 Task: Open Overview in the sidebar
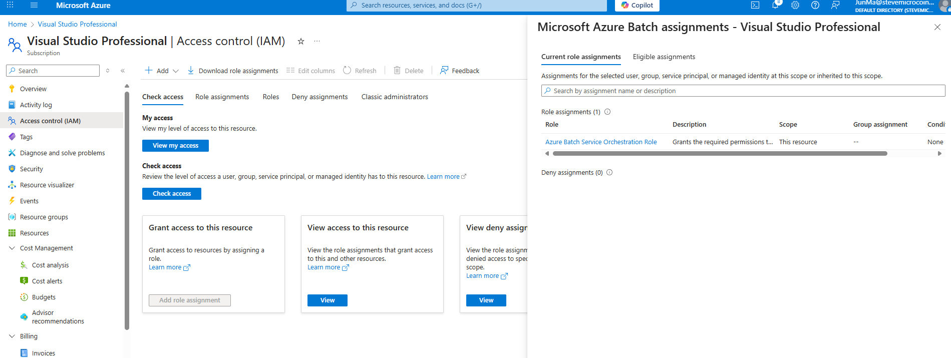pyautogui.click(x=33, y=89)
